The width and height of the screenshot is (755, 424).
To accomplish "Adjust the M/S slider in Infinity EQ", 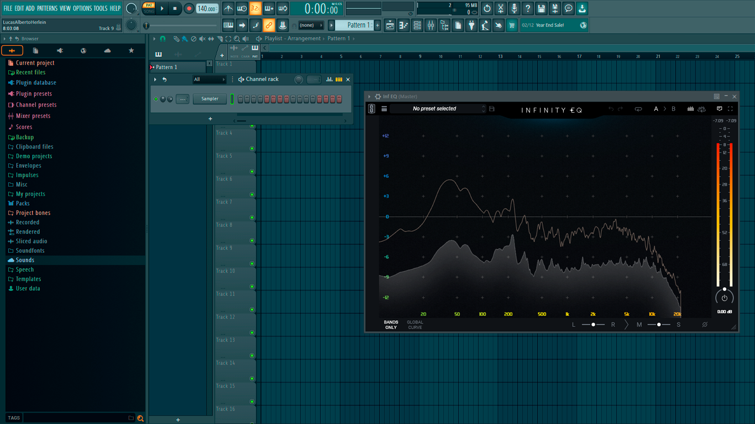I will (x=659, y=325).
